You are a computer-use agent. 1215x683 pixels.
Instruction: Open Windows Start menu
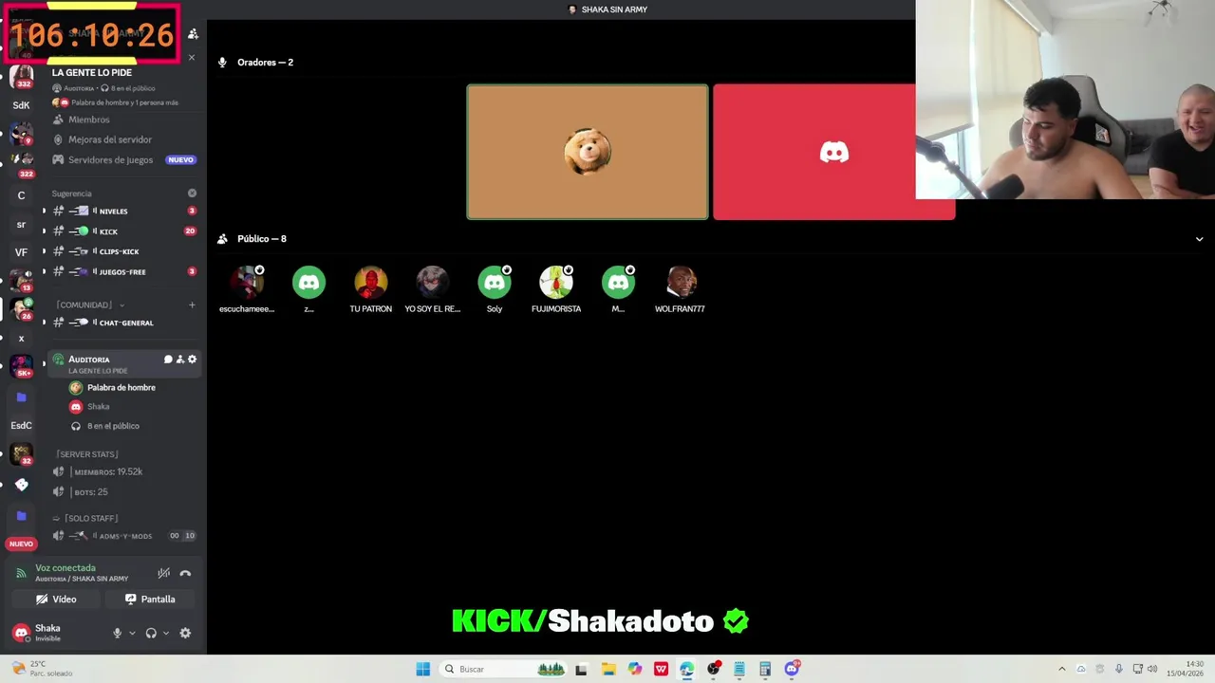tap(422, 669)
